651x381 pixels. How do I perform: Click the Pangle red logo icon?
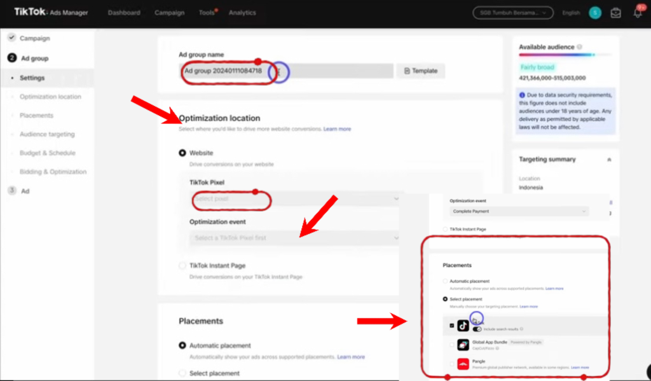pyautogui.click(x=463, y=364)
